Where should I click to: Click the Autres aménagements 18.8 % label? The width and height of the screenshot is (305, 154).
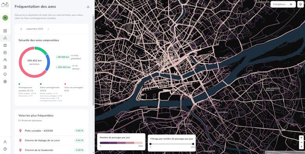point(50,89)
